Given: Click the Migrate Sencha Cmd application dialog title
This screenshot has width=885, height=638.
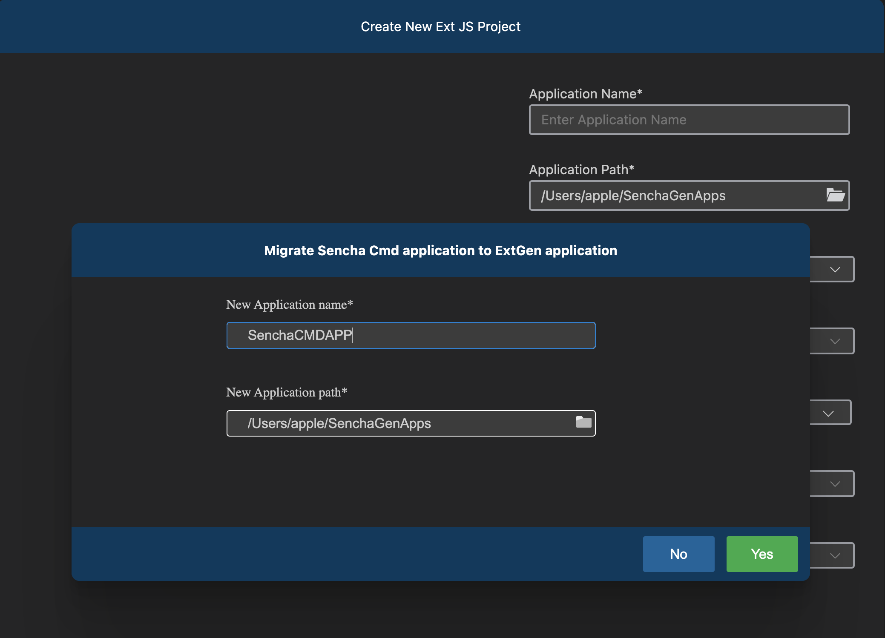Looking at the screenshot, I should point(440,250).
